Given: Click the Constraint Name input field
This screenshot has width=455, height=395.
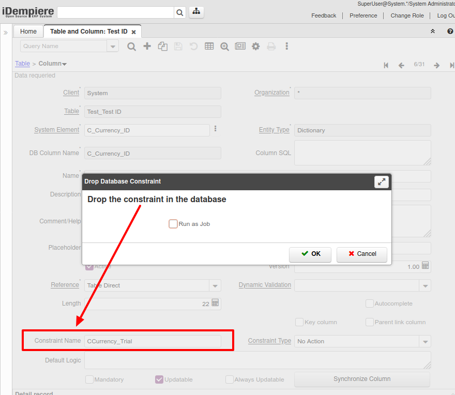Looking at the screenshot, I should pyautogui.click(x=153, y=341).
